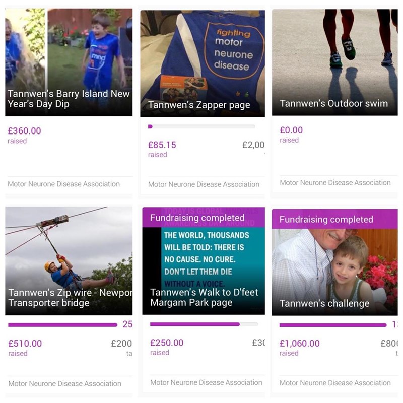The height and width of the screenshot is (403, 403).
Task: Click the Zip wire page progress bar
Action: (62, 325)
